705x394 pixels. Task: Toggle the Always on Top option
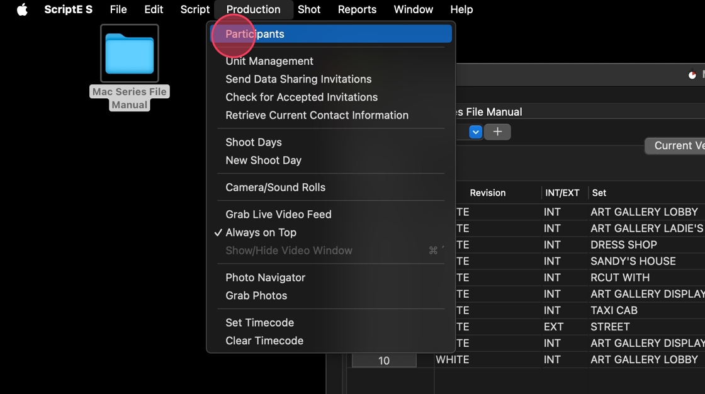click(x=261, y=232)
